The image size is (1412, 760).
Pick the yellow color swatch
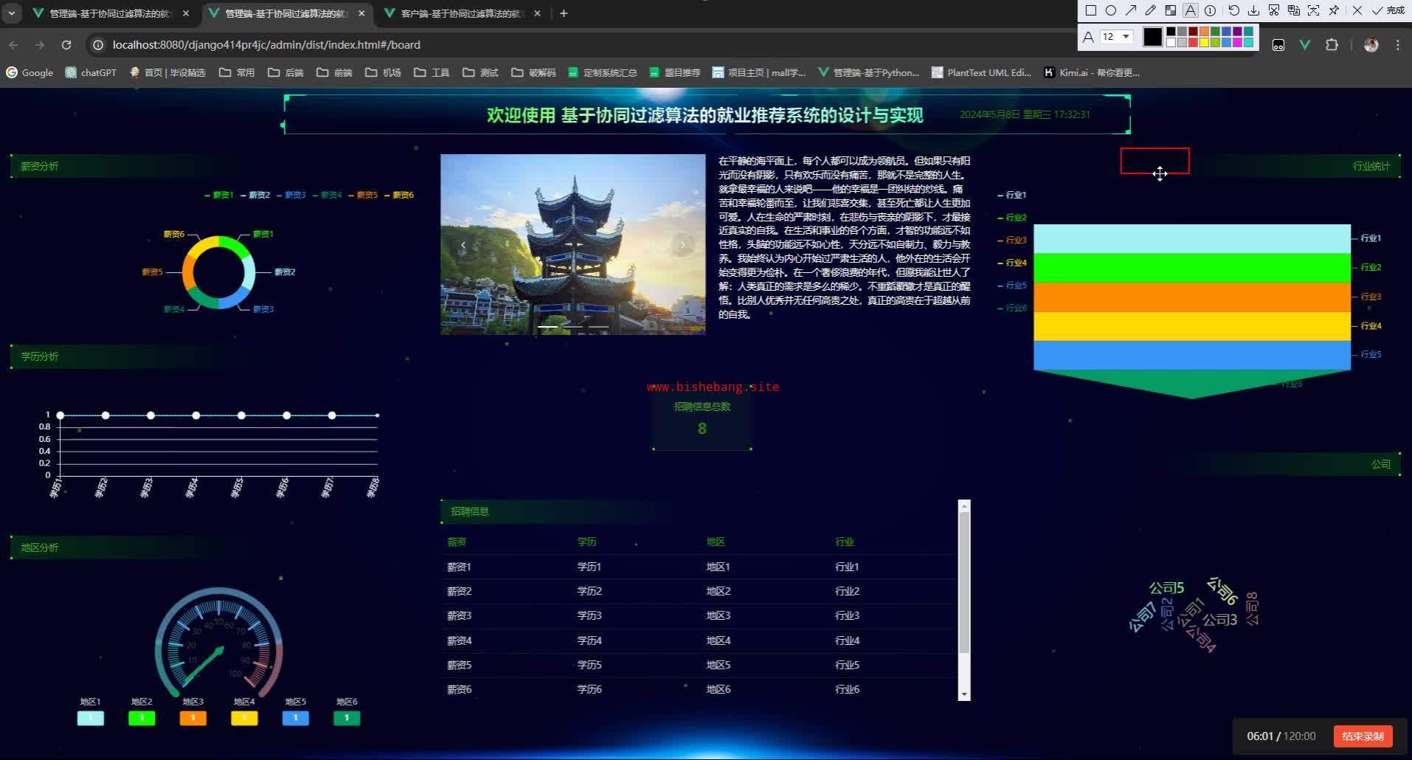point(1204,42)
